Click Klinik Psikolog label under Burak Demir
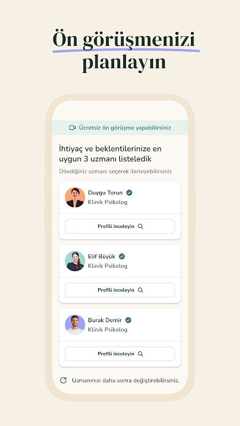Image resolution: width=240 pixels, height=426 pixels. click(x=108, y=330)
